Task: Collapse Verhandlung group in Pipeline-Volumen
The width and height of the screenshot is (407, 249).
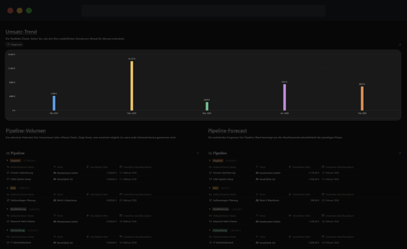Action: click(7, 230)
